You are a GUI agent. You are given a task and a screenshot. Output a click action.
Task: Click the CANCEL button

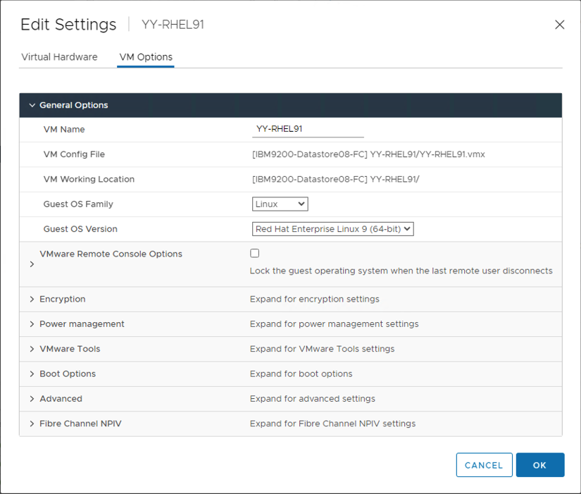pyautogui.click(x=485, y=464)
